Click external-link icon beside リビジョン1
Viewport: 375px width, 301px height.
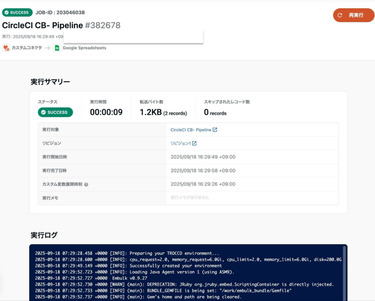(194, 143)
